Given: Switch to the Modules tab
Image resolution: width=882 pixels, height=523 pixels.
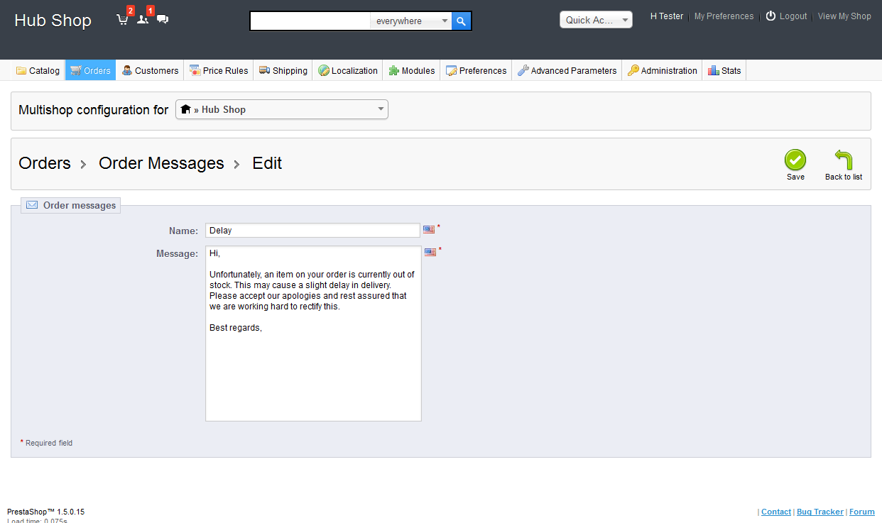Looking at the screenshot, I should click(412, 70).
